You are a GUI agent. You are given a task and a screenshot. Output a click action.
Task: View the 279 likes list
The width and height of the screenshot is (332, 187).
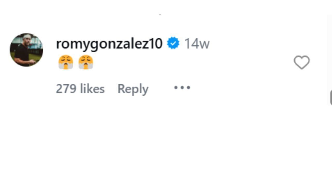pyautogui.click(x=80, y=89)
